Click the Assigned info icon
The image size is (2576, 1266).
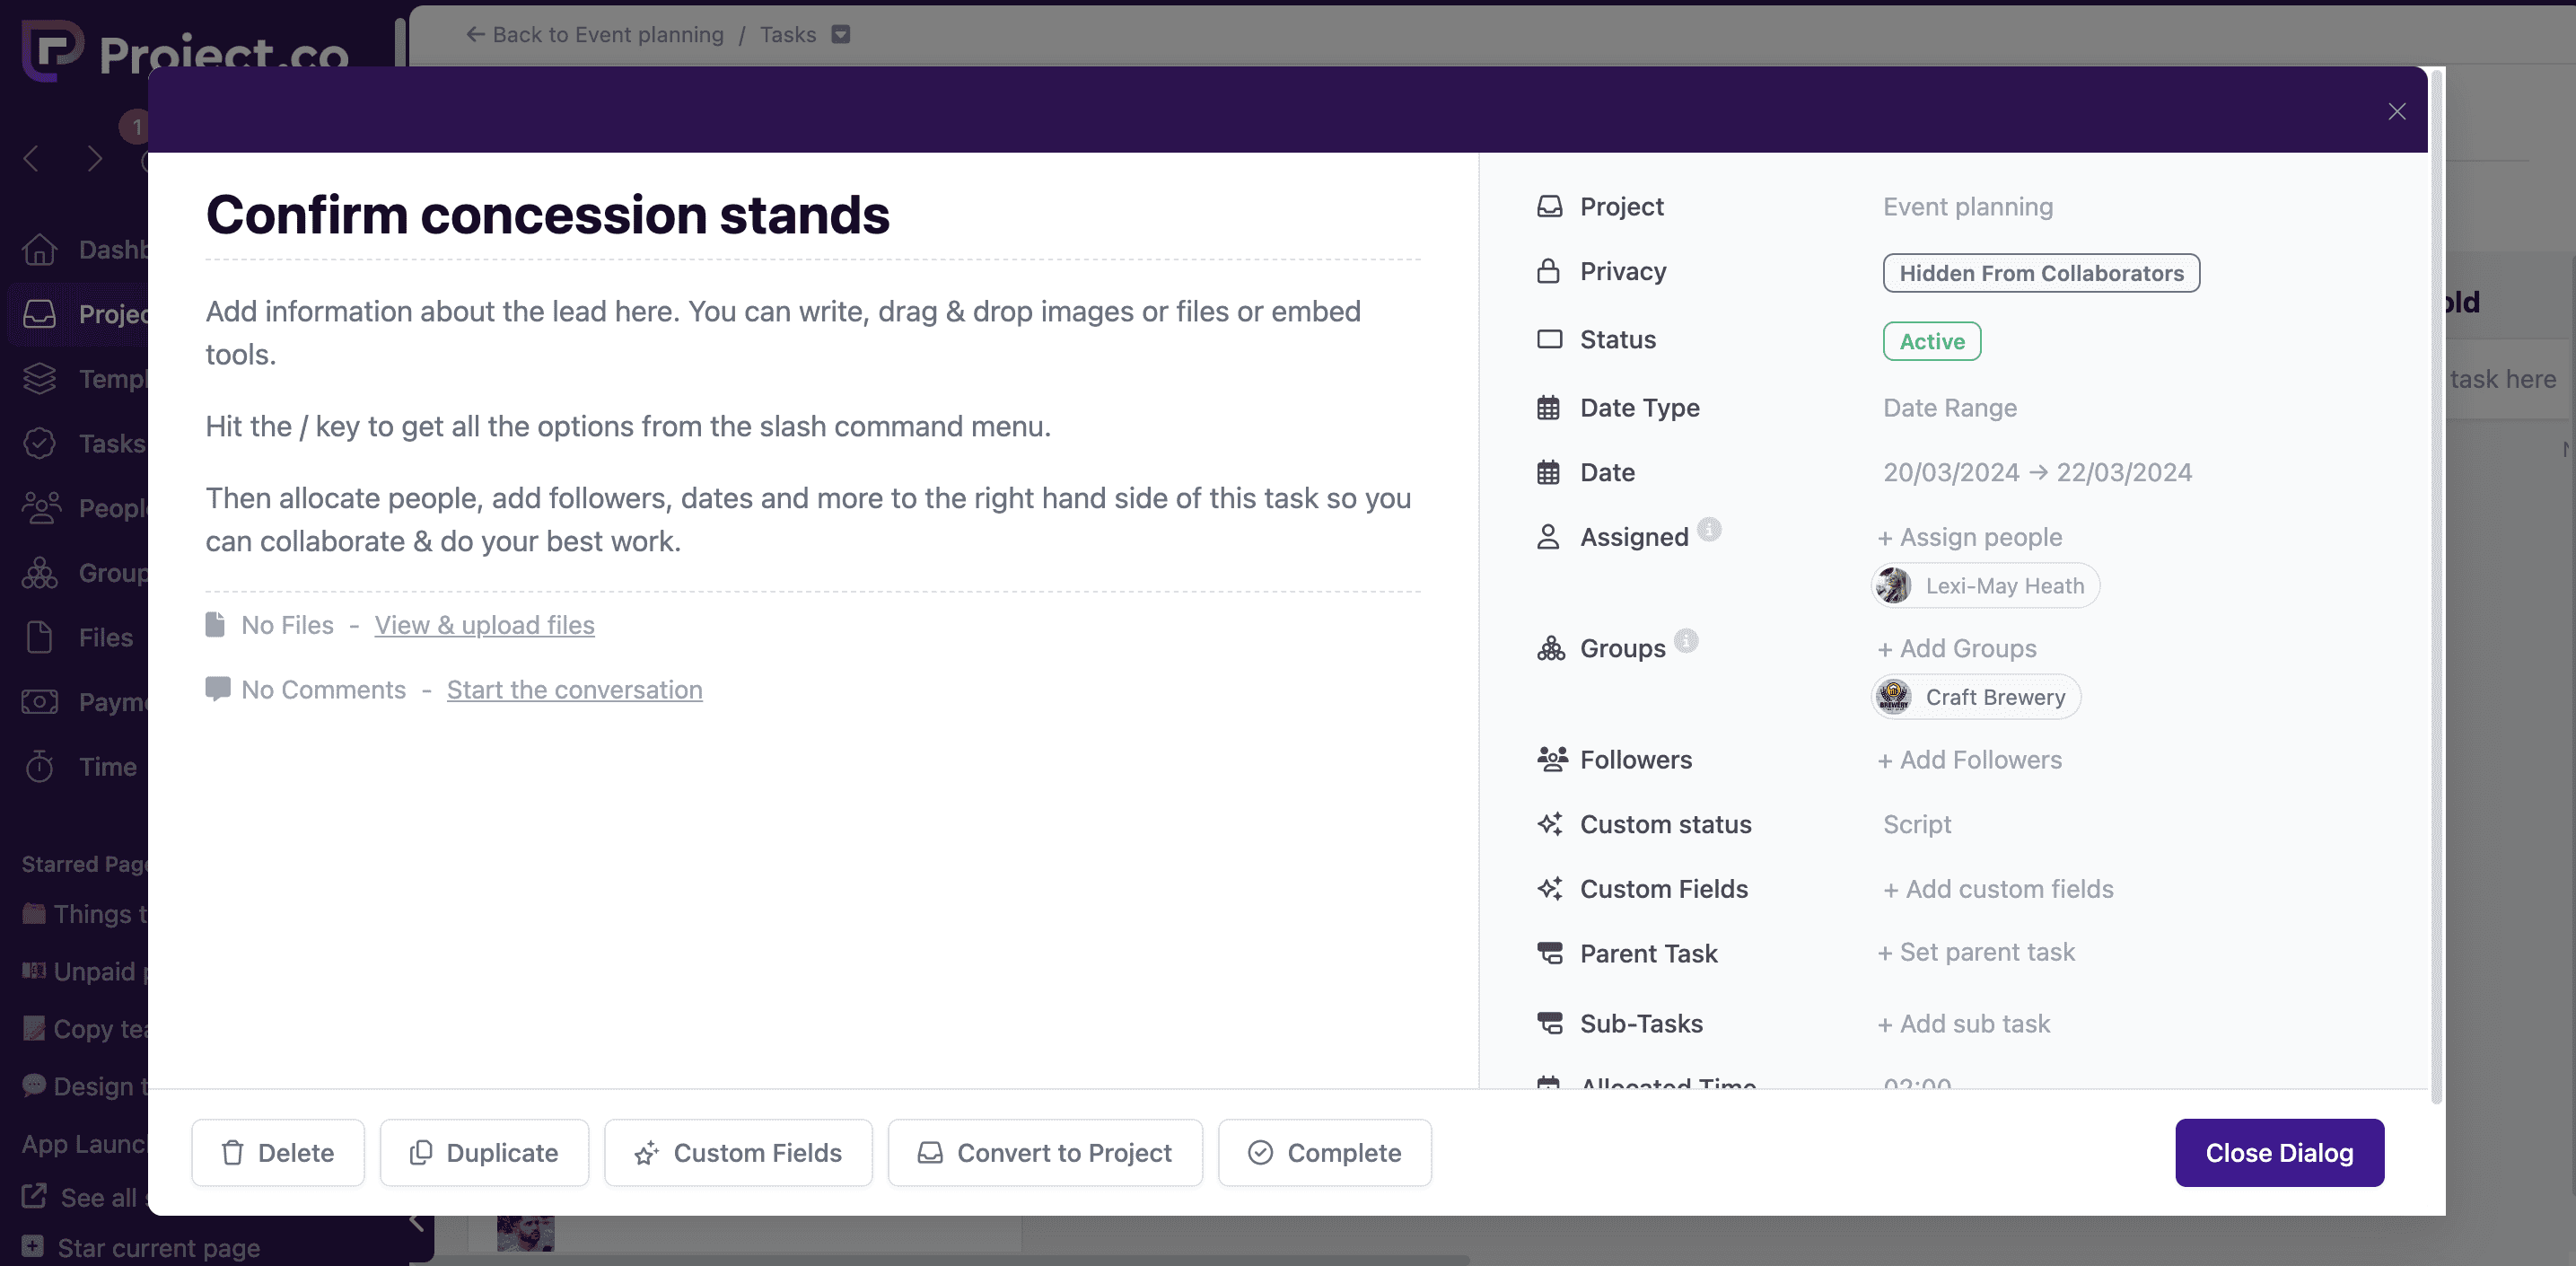1709,529
